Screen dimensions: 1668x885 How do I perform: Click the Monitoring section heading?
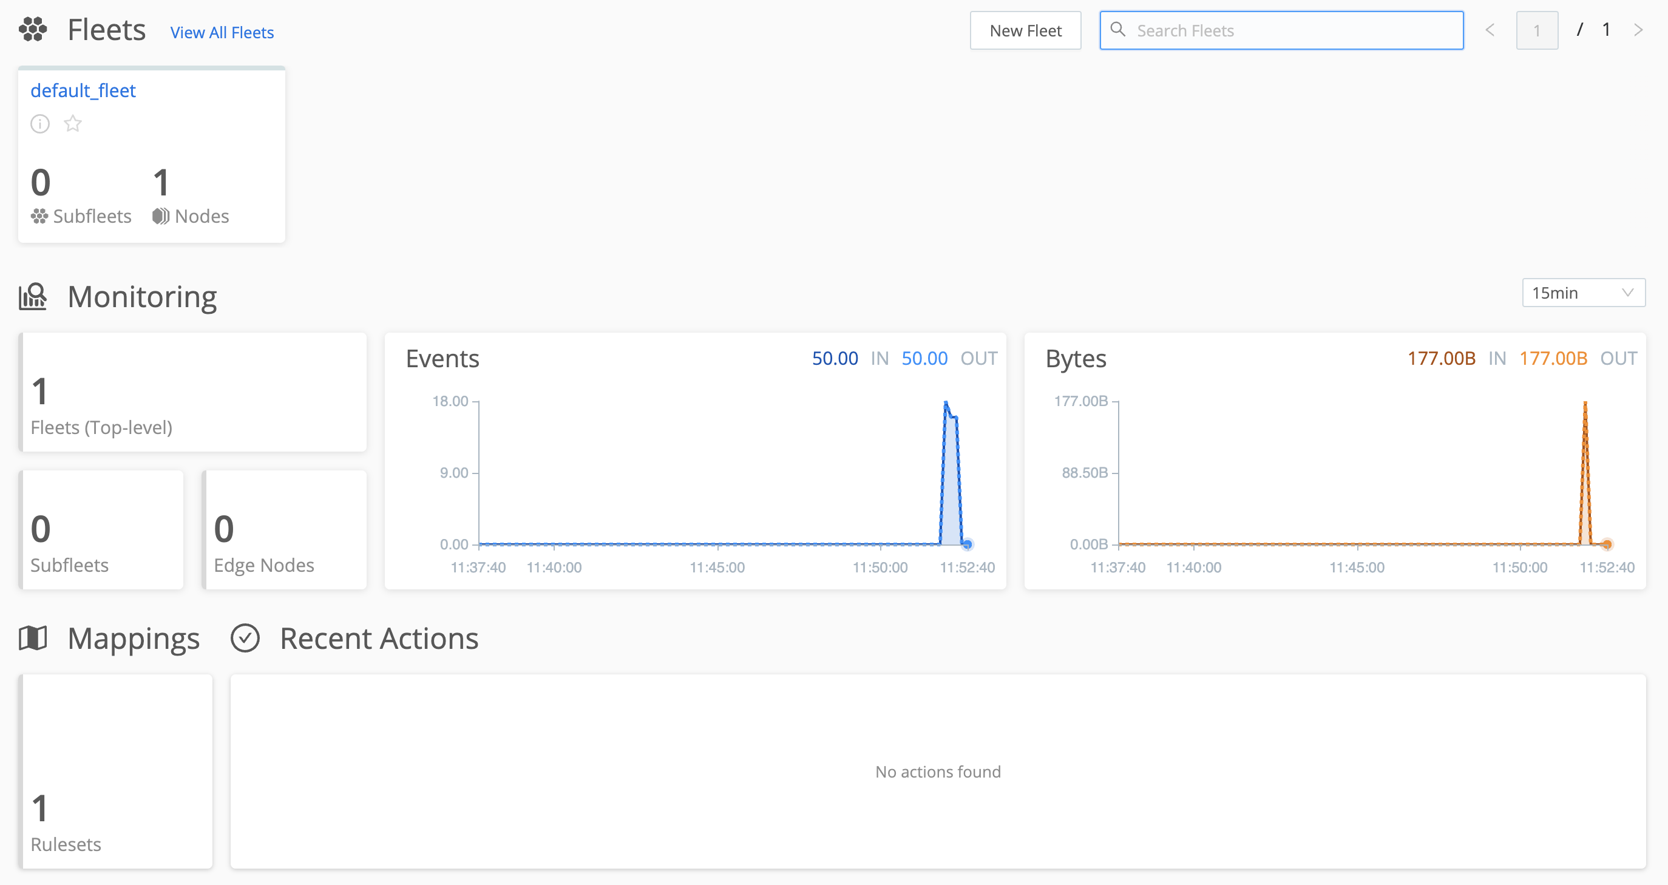tap(142, 297)
